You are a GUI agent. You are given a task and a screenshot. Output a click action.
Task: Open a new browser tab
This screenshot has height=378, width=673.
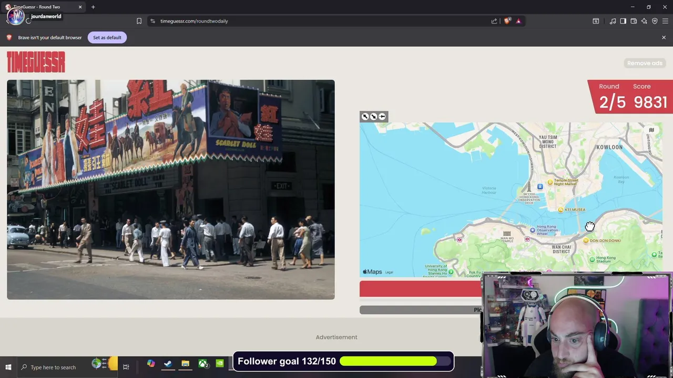(93, 7)
